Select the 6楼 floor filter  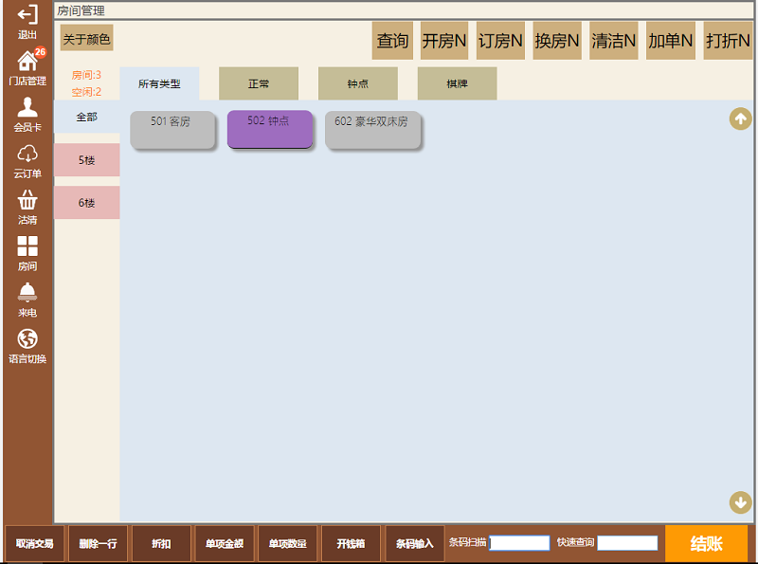point(87,203)
